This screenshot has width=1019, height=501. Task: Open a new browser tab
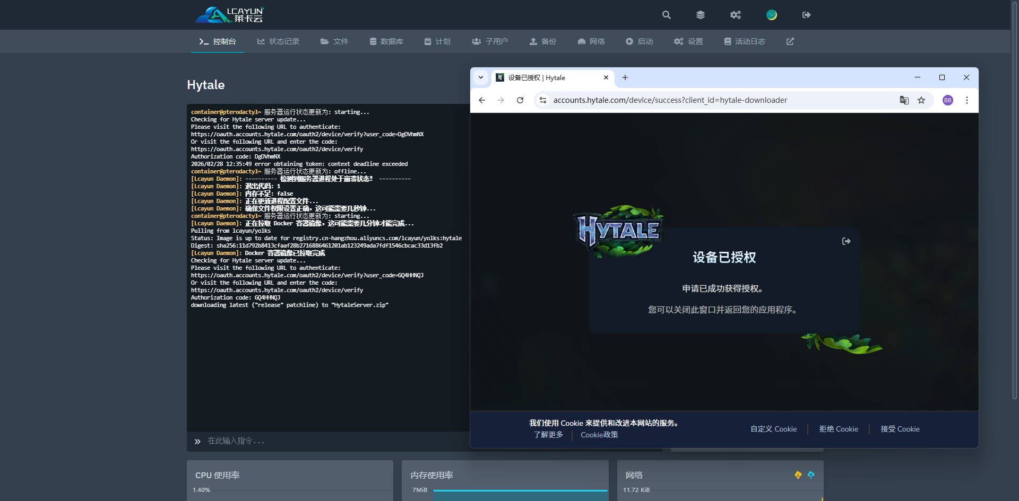(x=625, y=77)
